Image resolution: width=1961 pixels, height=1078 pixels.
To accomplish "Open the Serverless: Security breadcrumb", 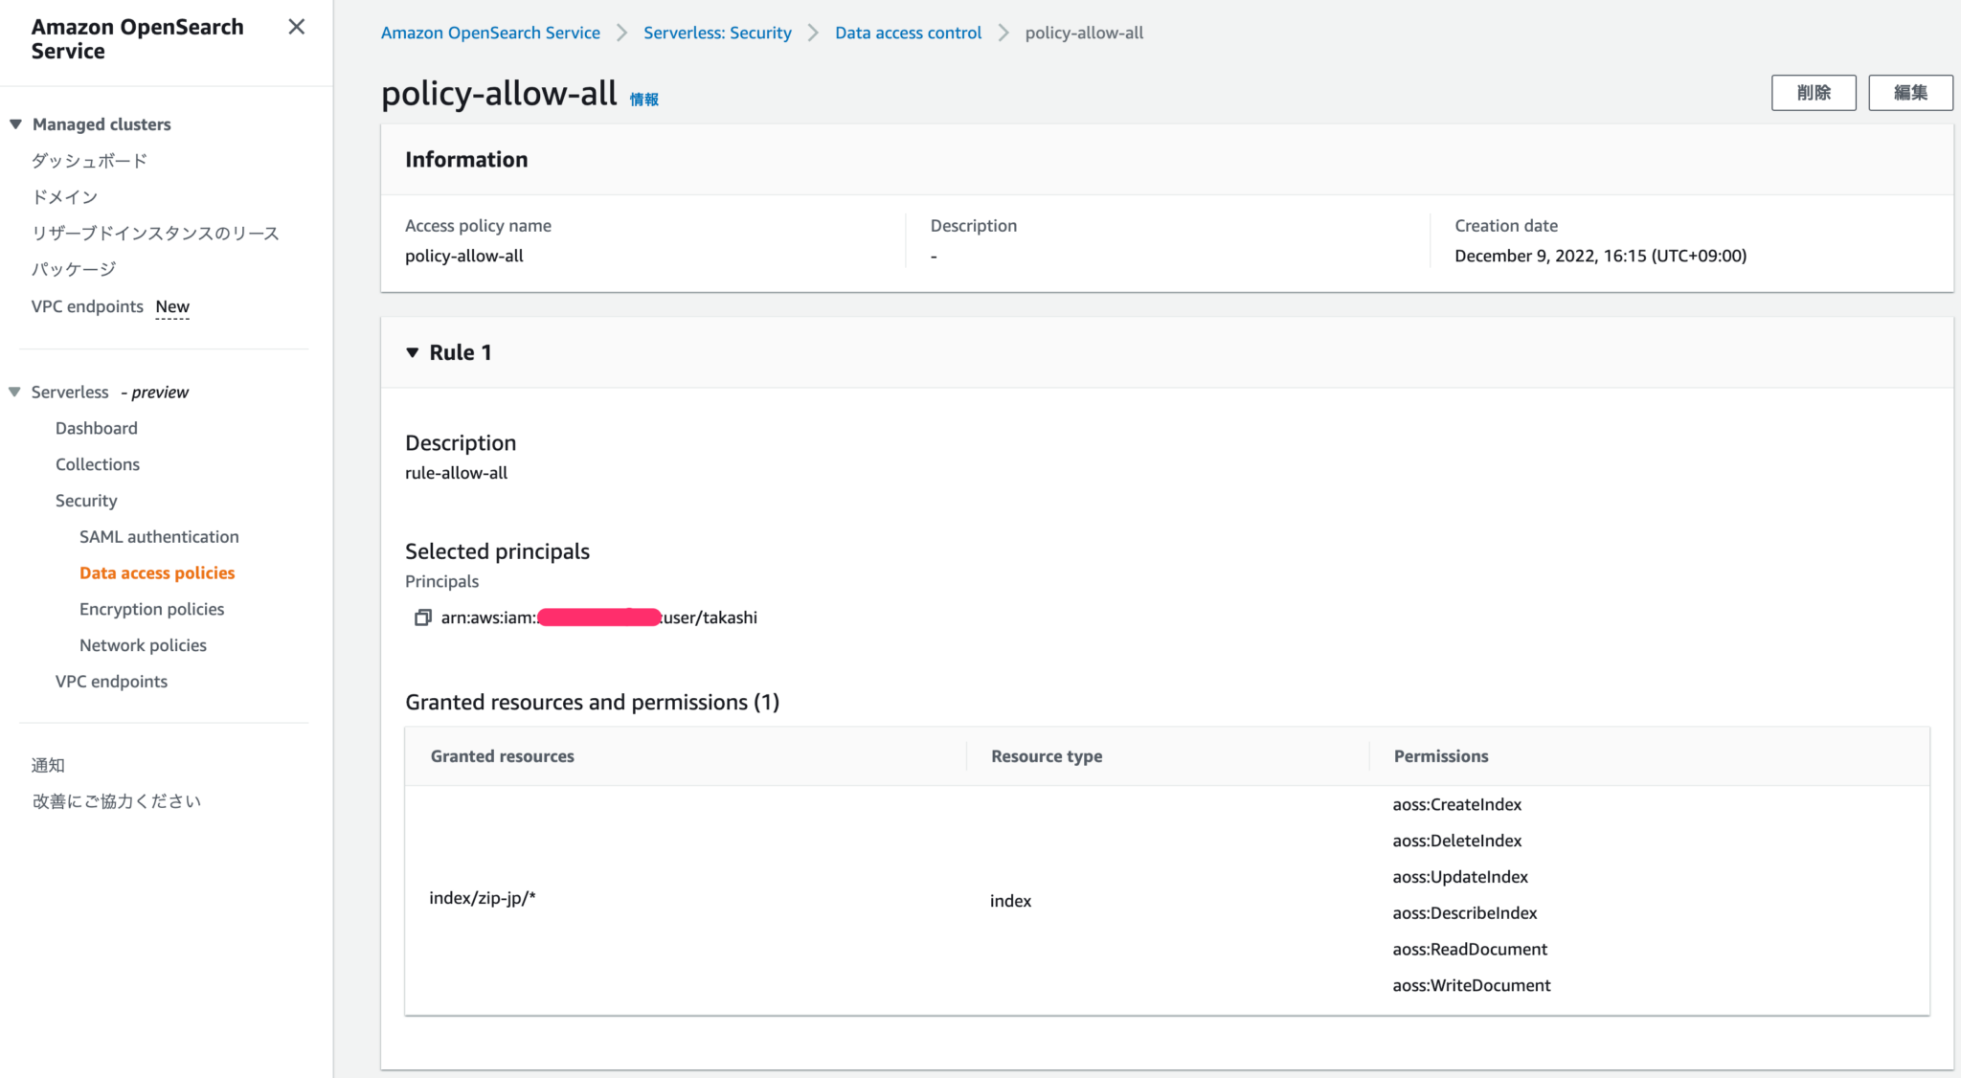I will (x=717, y=32).
